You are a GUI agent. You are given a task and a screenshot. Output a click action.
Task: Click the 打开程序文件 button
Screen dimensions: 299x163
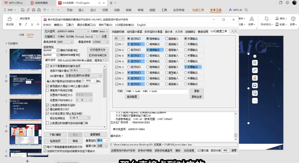pos(98,50)
